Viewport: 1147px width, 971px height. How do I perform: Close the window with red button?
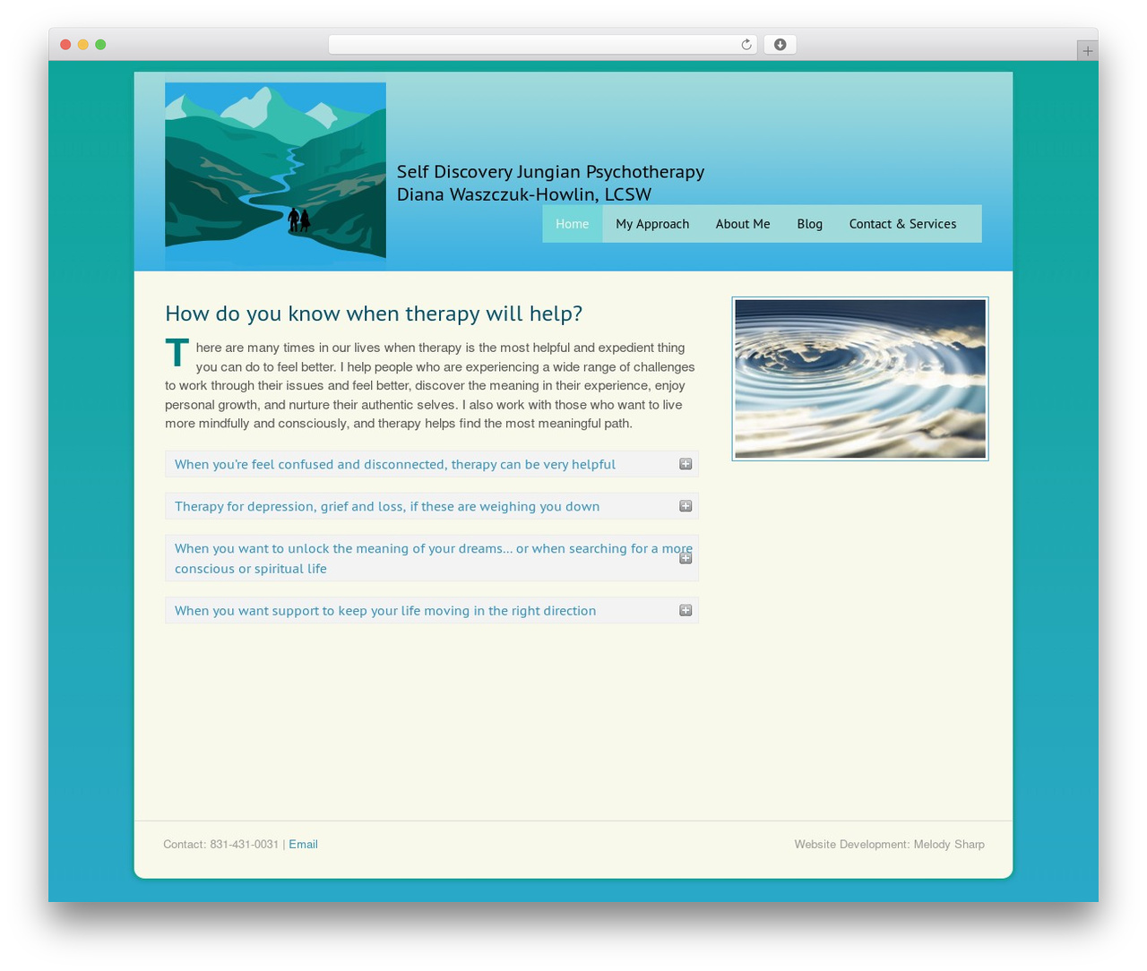tap(65, 45)
